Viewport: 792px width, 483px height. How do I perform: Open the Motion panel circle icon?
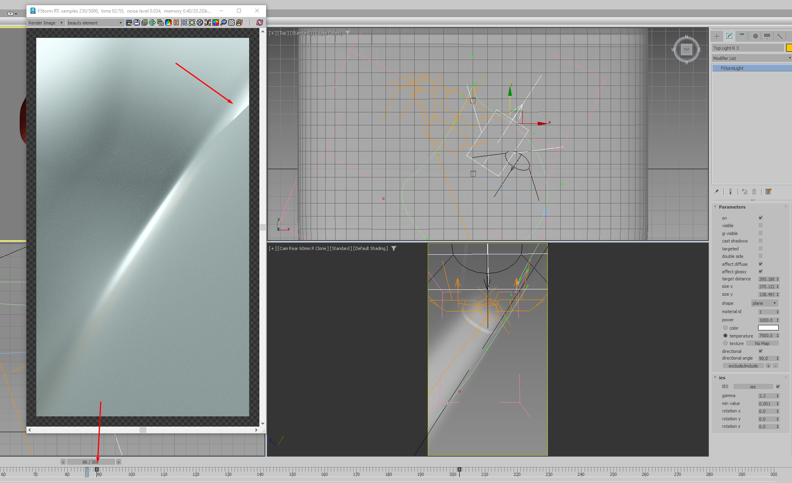click(755, 36)
